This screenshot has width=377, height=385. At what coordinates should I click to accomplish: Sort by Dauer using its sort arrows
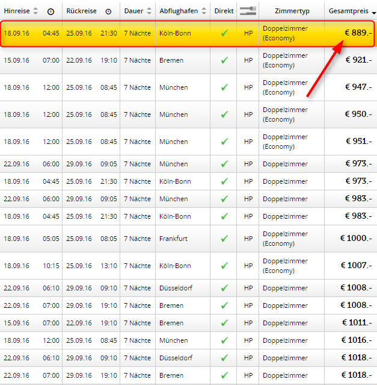149,11
